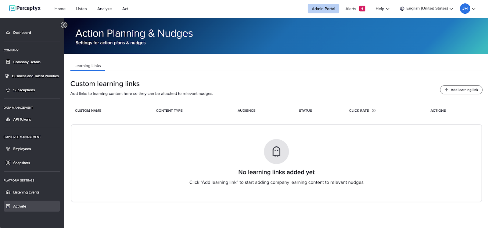Click the STATUS column header

click(305, 110)
